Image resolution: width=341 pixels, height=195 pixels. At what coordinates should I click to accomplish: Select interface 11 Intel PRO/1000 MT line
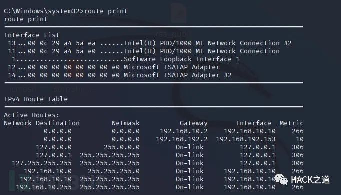tap(144, 51)
